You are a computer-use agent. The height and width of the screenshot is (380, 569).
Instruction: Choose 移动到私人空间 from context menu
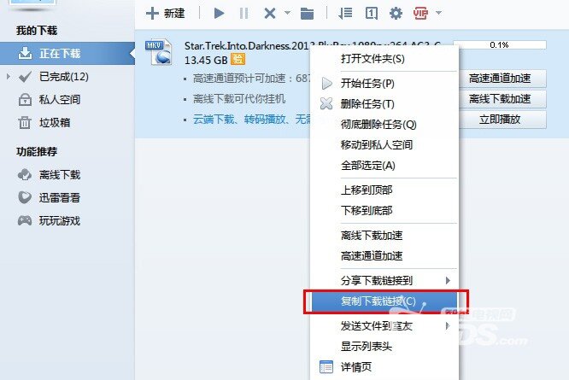[384, 145]
